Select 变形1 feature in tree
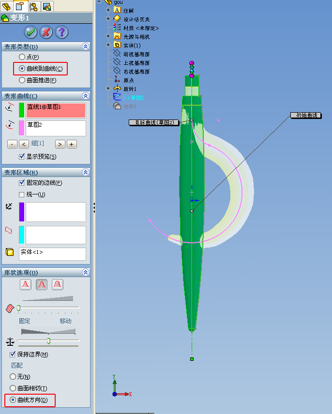The height and width of the screenshot is (414, 332). tap(130, 106)
